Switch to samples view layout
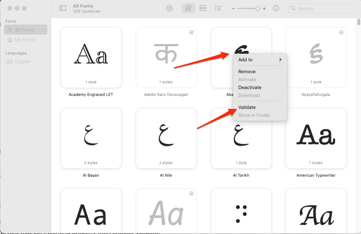The height and width of the screenshot is (234, 361). click(x=203, y=8)
